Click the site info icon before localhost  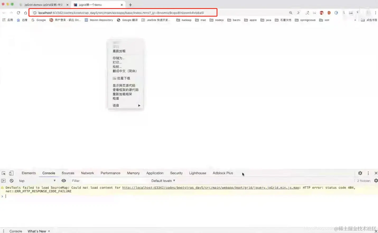click(35, 13)
